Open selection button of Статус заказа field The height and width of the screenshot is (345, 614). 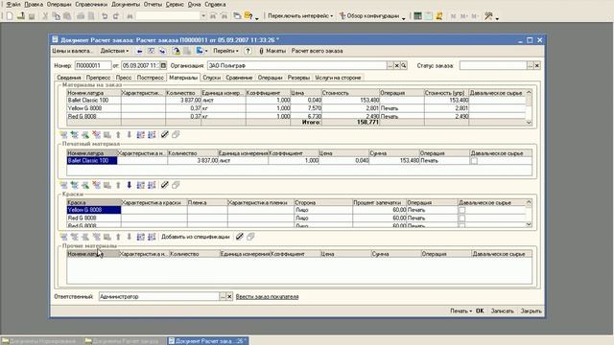[530, 66]
